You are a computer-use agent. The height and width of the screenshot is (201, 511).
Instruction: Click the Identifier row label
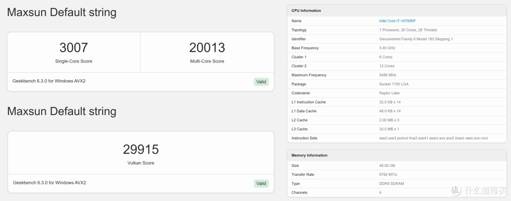pyautogui.click(x=299, y=39)
